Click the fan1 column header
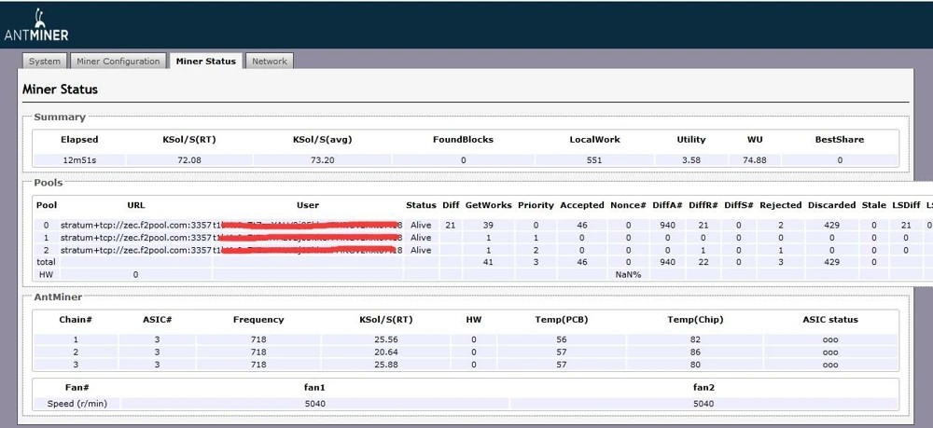The image size is (933, 428). [x=314, y=388]
